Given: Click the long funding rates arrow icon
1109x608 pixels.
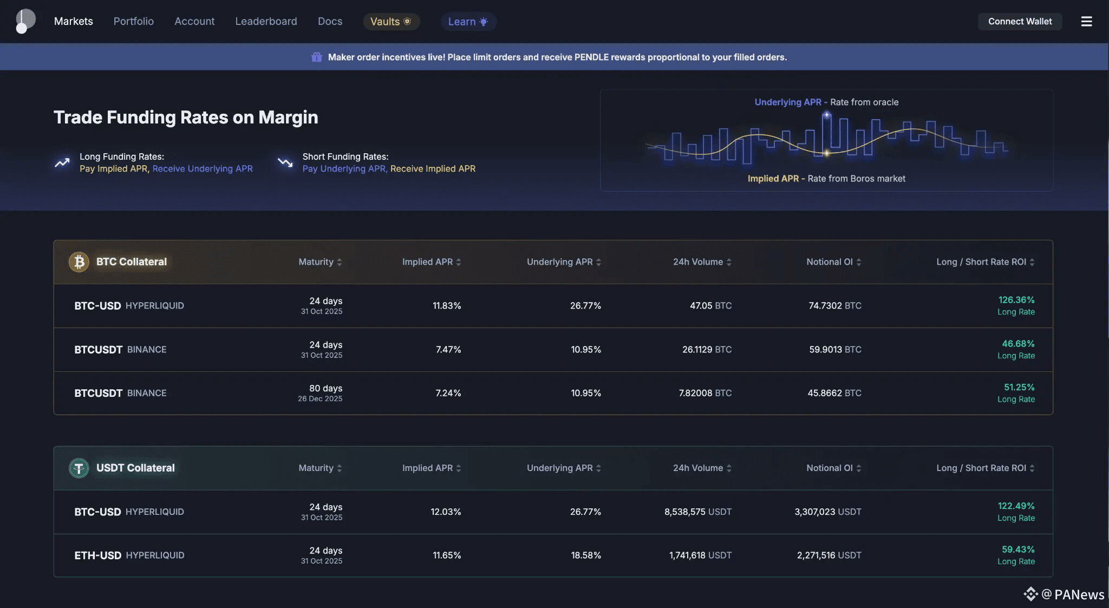Looking at the screenshot, I should coord(62,162).
